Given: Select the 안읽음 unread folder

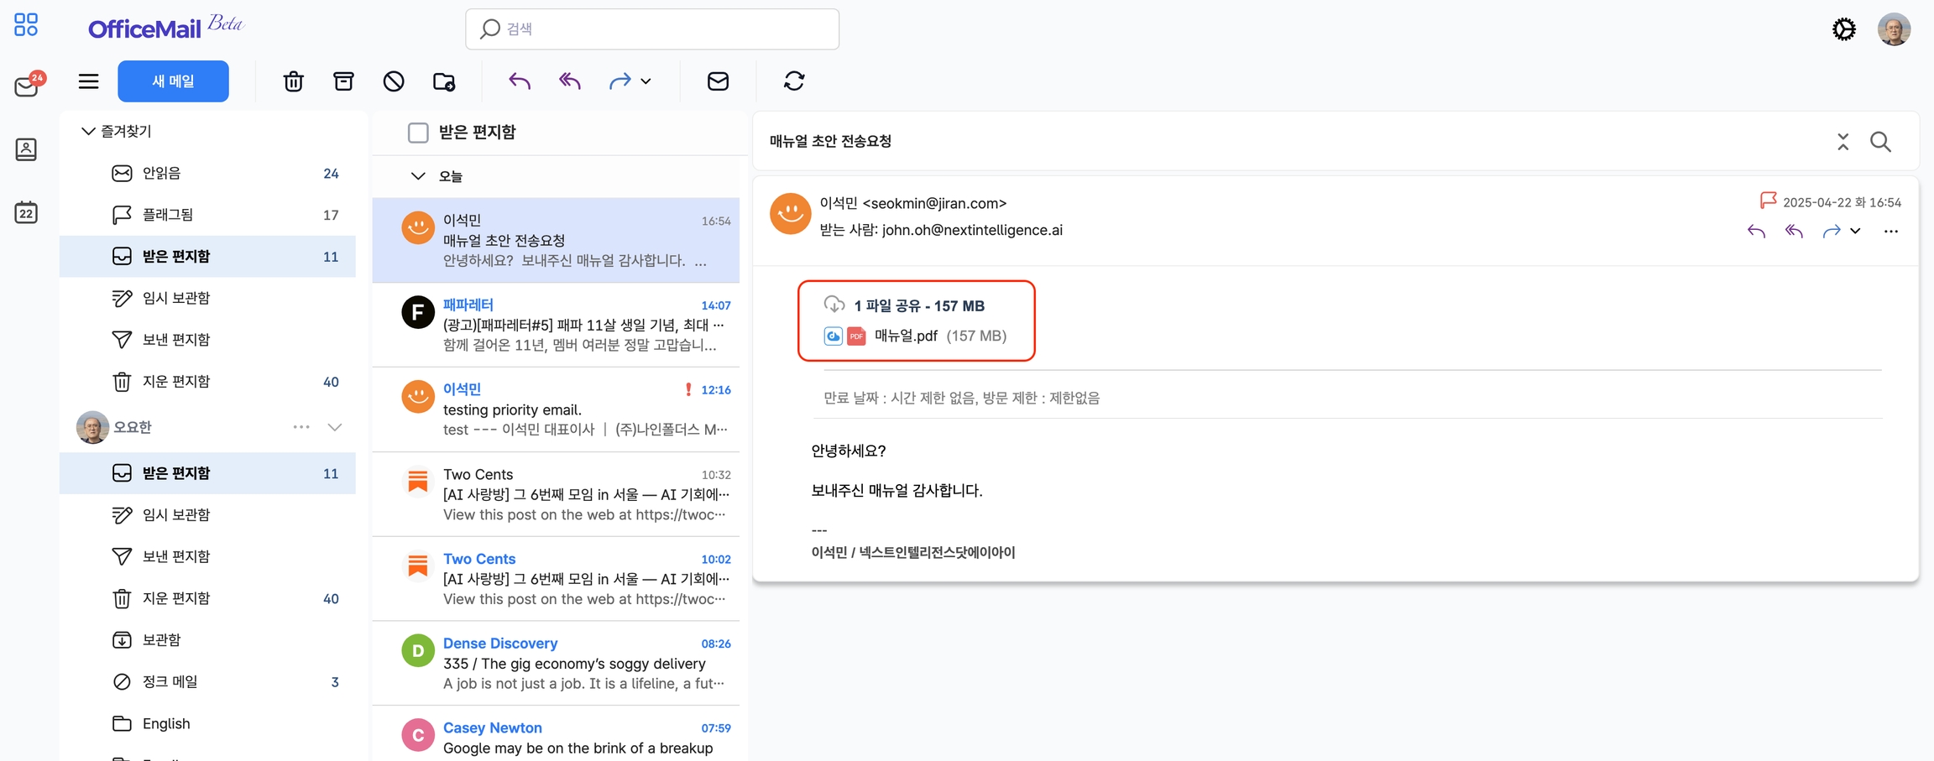Looking at the screenshot, I should [161, 173].
